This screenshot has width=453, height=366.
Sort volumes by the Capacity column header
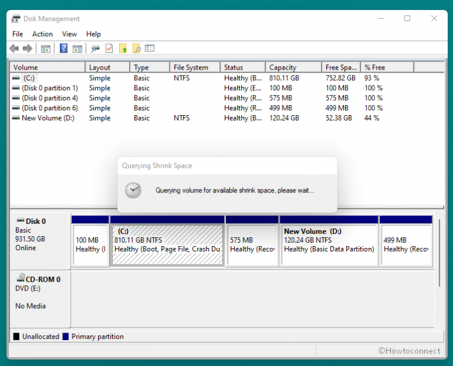(x=283, y=67)
